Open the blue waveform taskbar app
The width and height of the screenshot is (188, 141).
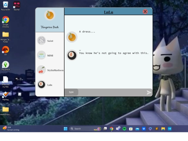pyautogui.click(x=170, y=129)
